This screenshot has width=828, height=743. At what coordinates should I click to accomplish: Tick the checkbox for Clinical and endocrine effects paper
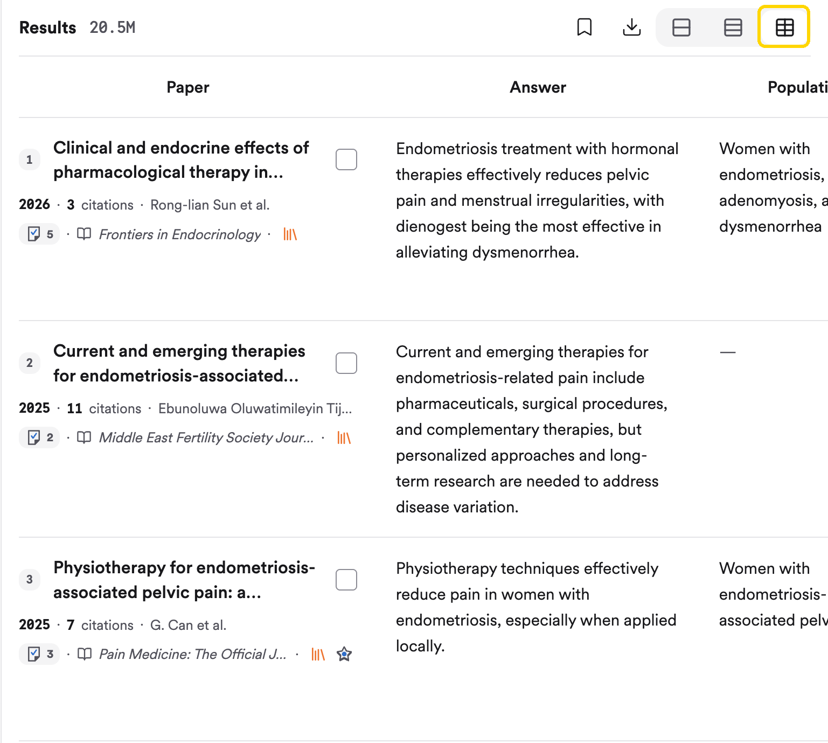tap(346, 159)
